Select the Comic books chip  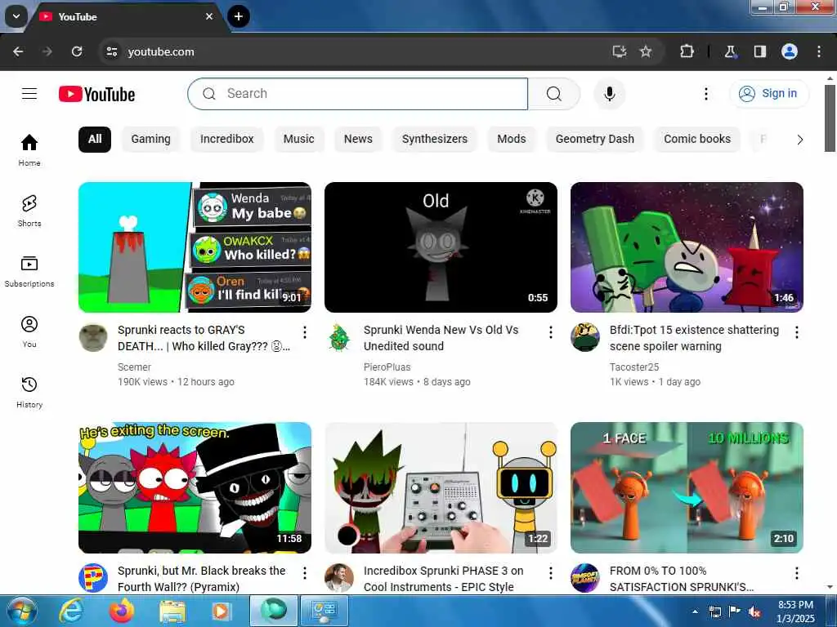click(697, 139)
